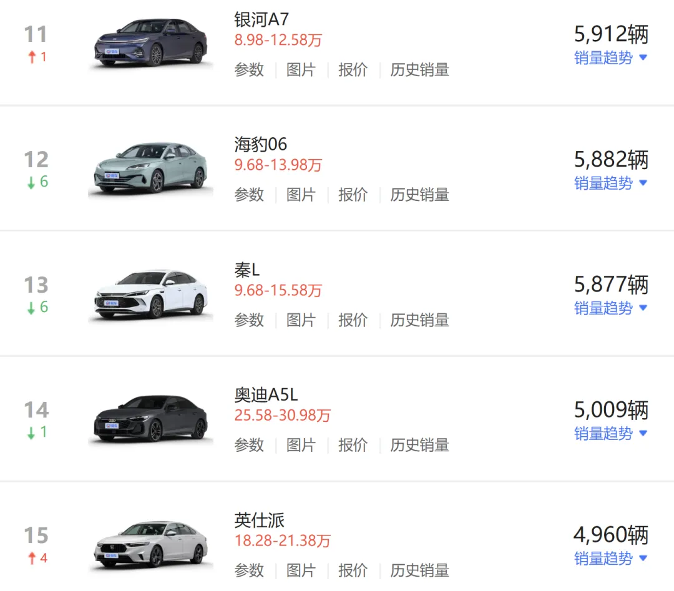The image size is (674, 591).
Task: Open the 奥迪A5L car thumbnail
Action: (150, 419)
